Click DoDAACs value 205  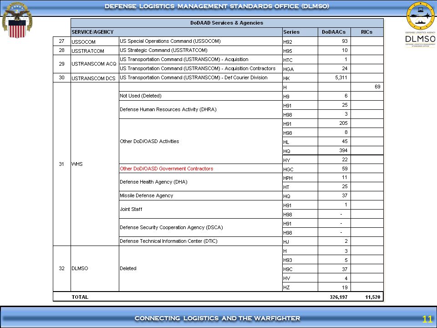point(343,123)
